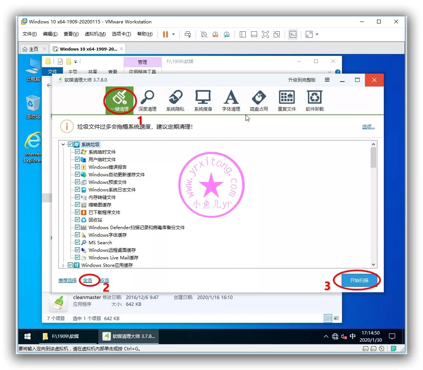Open the Windows Start menu in taskbar
423x370 pixels.
click(x=28, y=336)
